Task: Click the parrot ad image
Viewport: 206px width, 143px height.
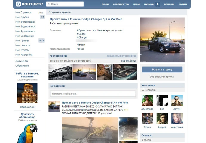Action: point(27,133)
